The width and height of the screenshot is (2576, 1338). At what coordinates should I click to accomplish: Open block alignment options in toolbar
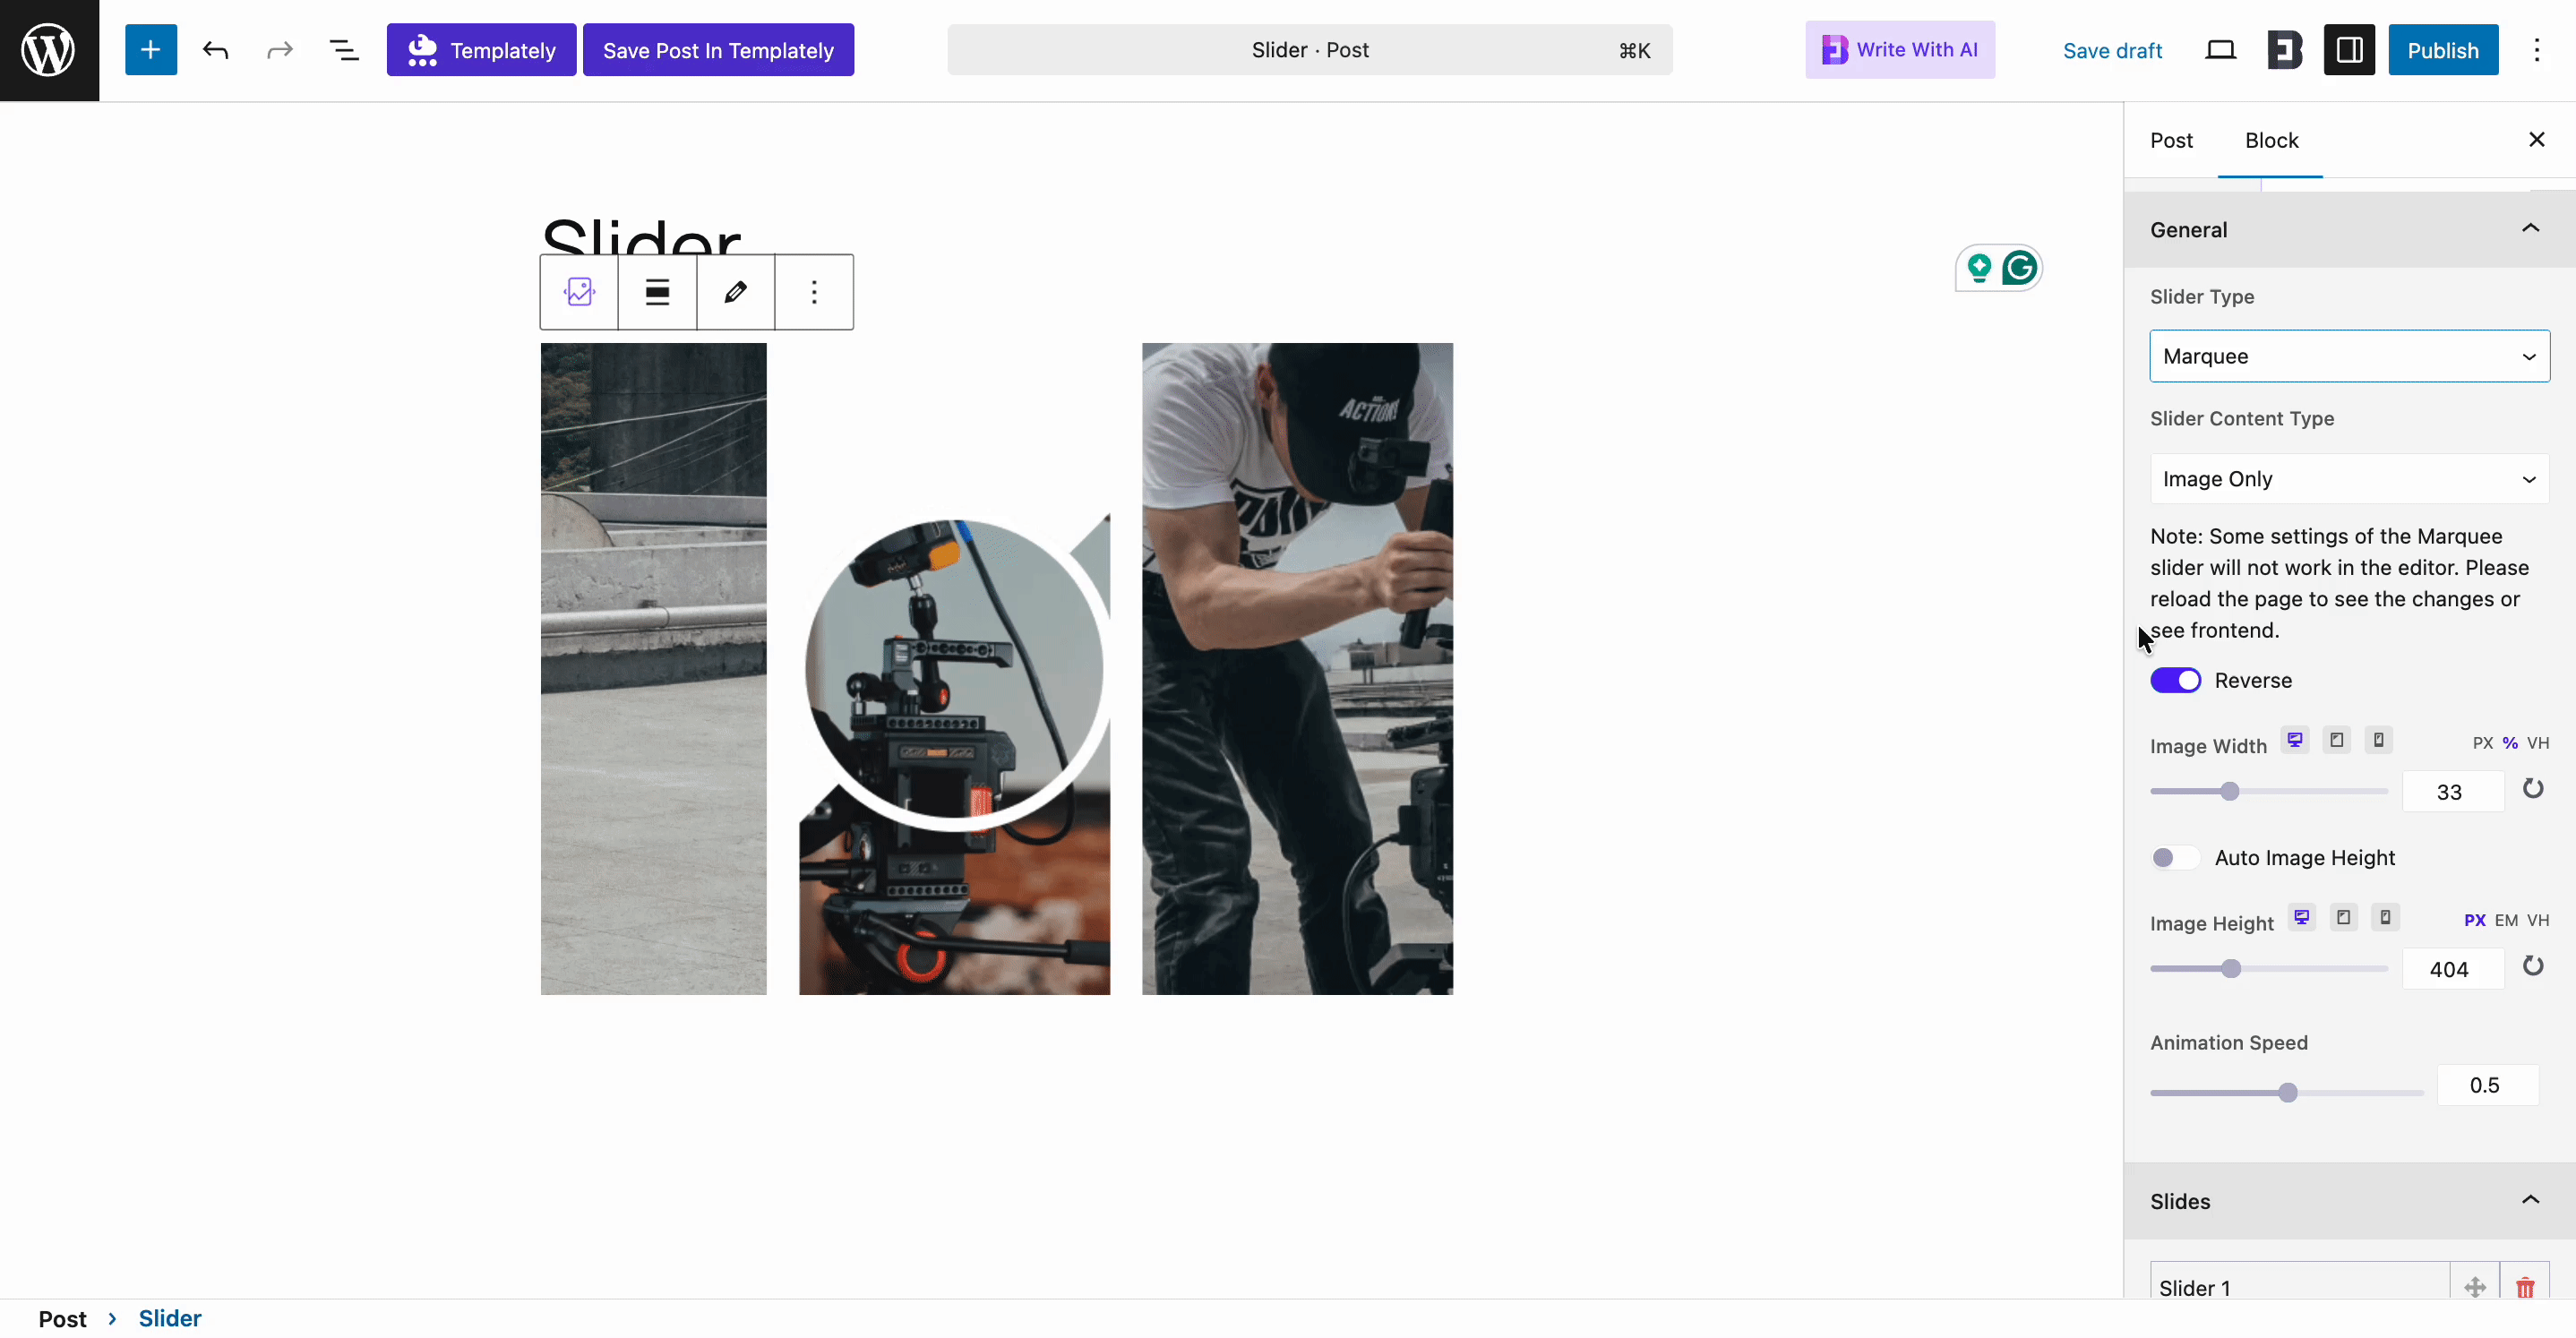[657, 292]
